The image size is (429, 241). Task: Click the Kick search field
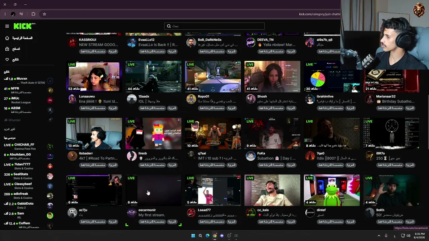(x=214, y=26)
